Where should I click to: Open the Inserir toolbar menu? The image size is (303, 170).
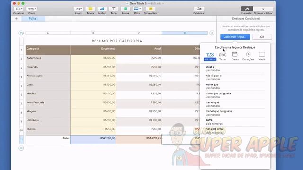pyautogui.click(x=78, y=9)
